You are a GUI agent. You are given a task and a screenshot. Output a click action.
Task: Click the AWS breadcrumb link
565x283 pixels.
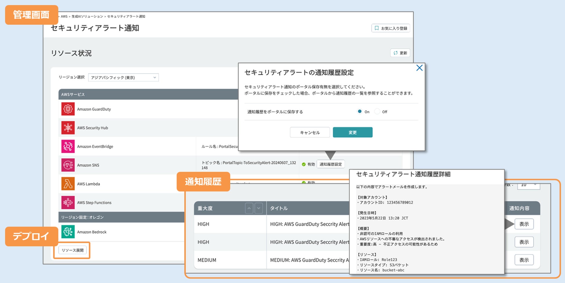tap(64, 16)
